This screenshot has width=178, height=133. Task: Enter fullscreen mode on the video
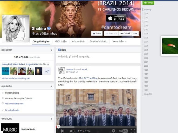133,131
